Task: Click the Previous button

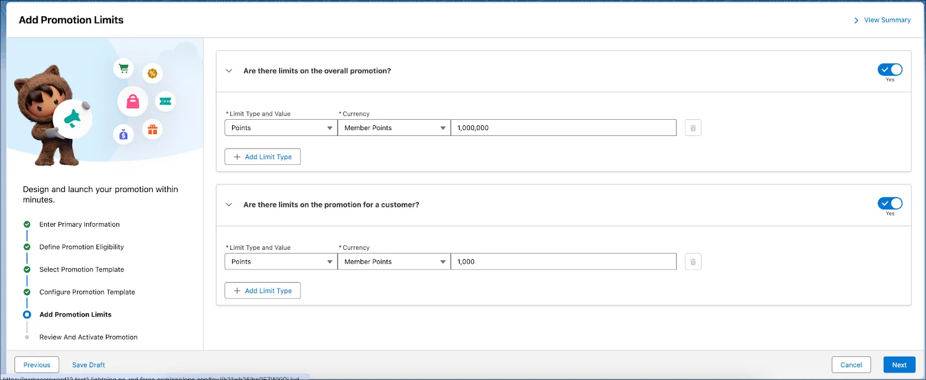Action: pyautogui.click(x=37, y=365)
